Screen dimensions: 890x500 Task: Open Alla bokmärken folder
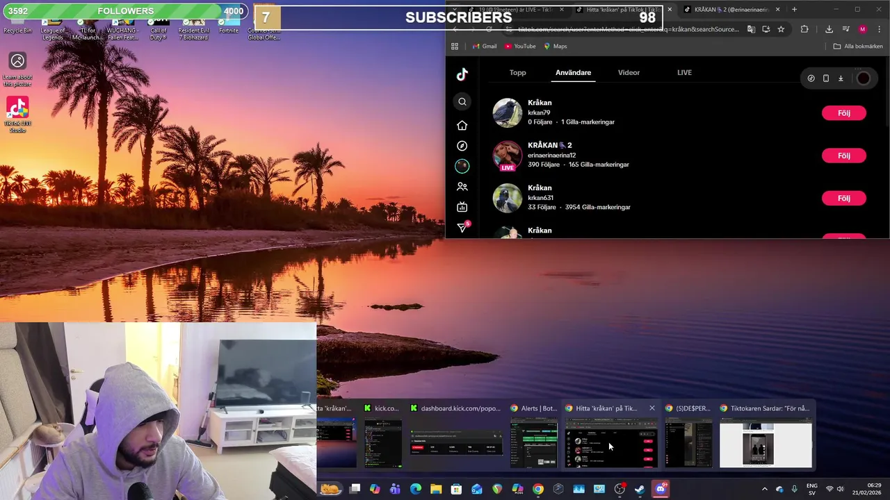pos(858,47)
